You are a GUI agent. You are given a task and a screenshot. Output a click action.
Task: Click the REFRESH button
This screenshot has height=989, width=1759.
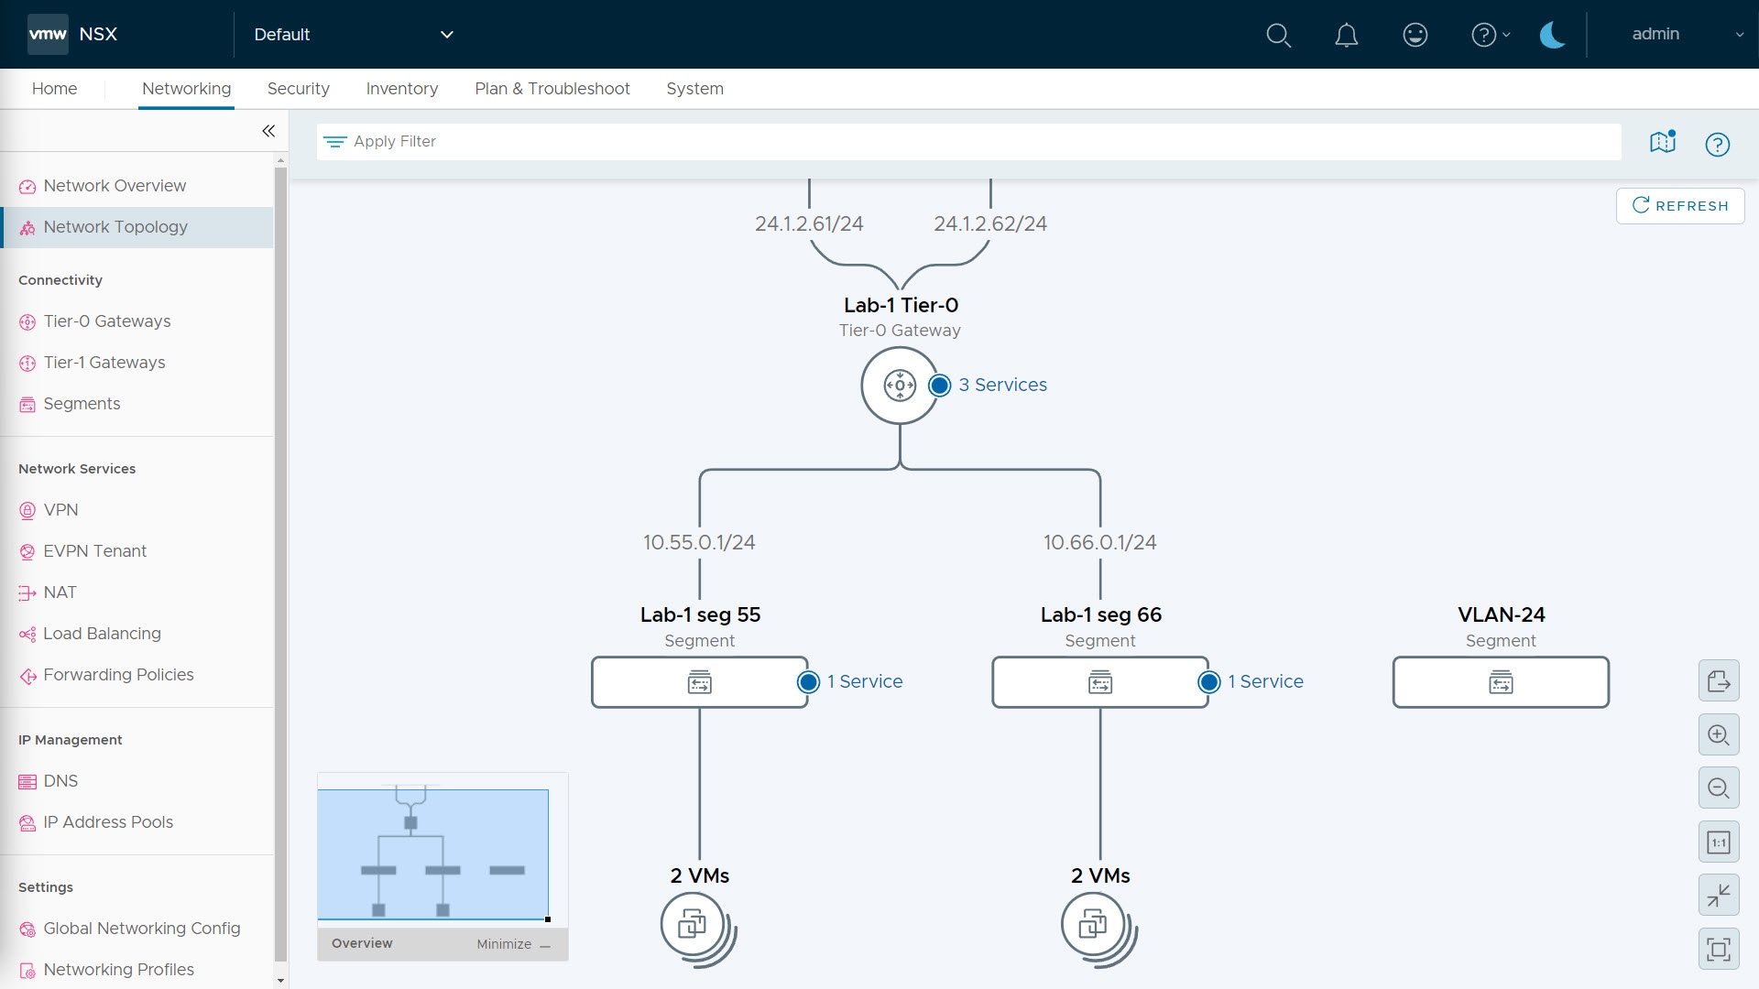pyautogui.click(x=1680, y=206)
